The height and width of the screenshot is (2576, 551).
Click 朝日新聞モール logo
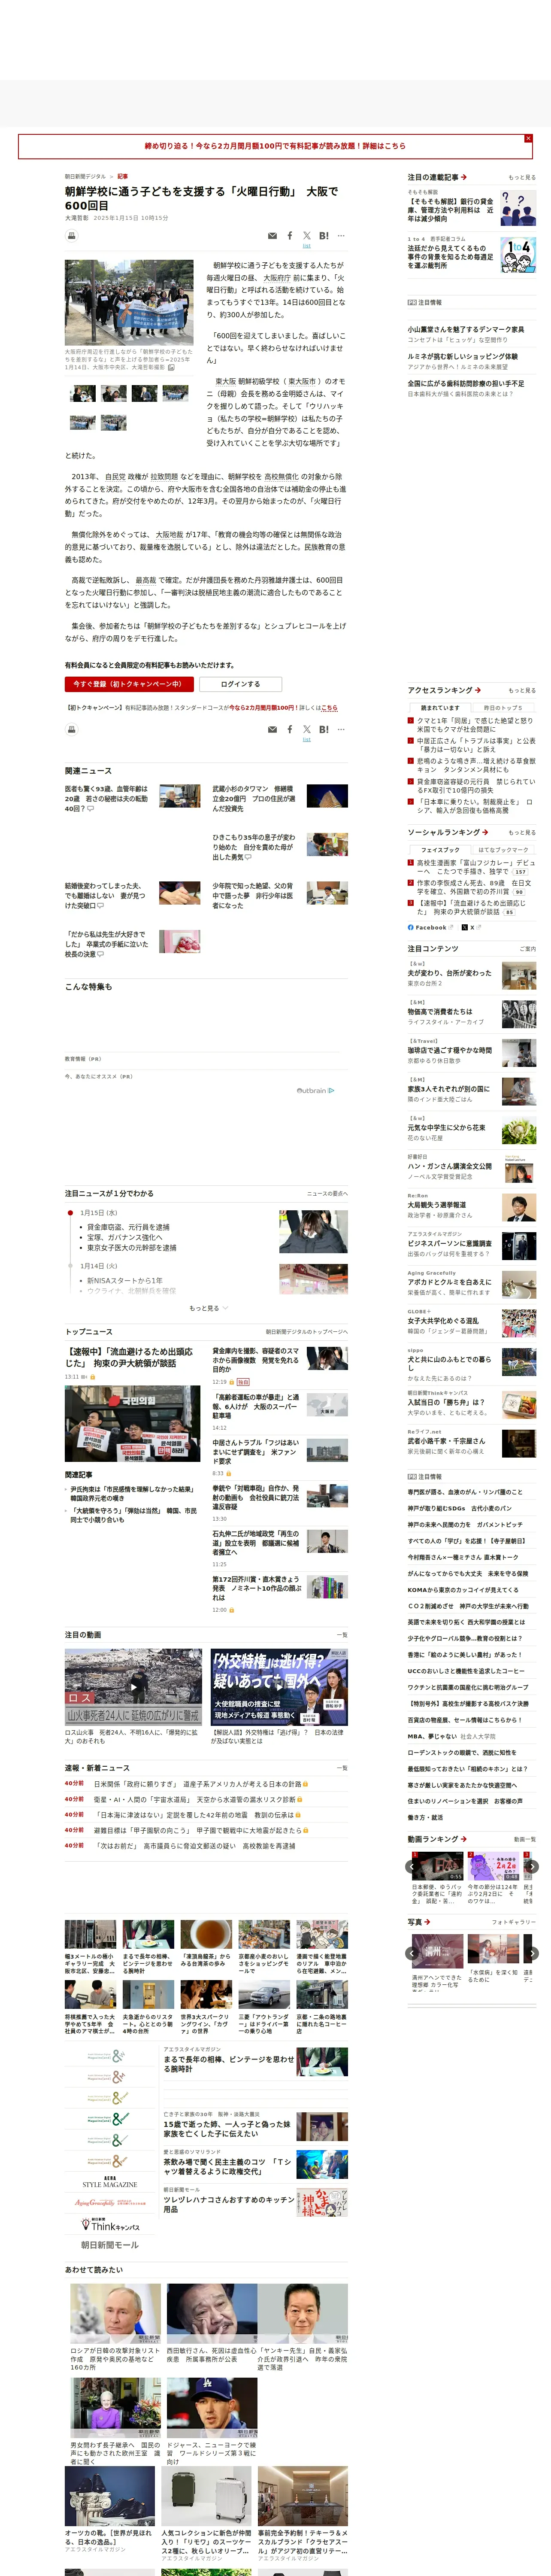109,2245
